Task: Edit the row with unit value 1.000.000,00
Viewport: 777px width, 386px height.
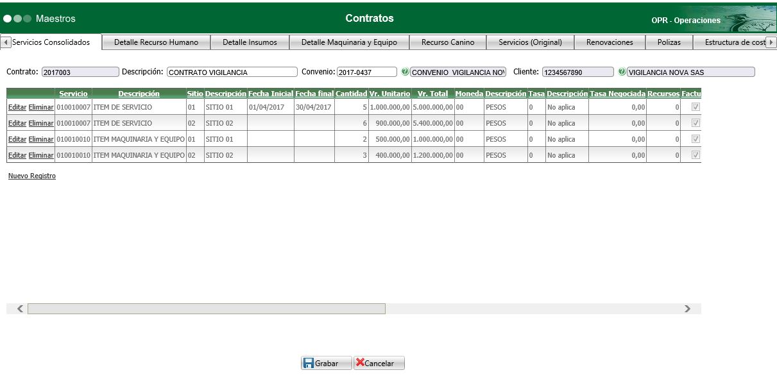Action: pos(17,107)
